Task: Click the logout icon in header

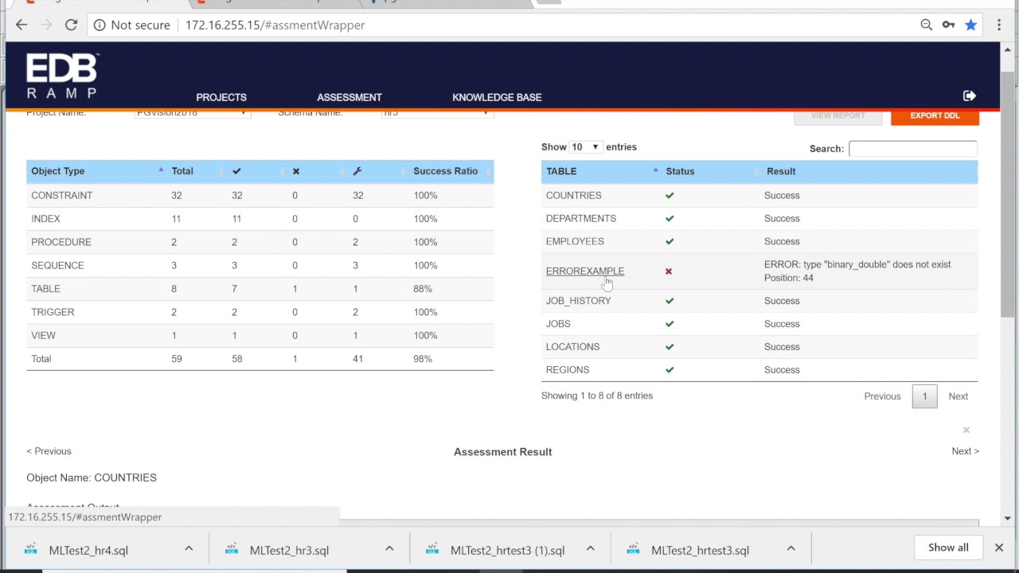Action: click(969, 96)
